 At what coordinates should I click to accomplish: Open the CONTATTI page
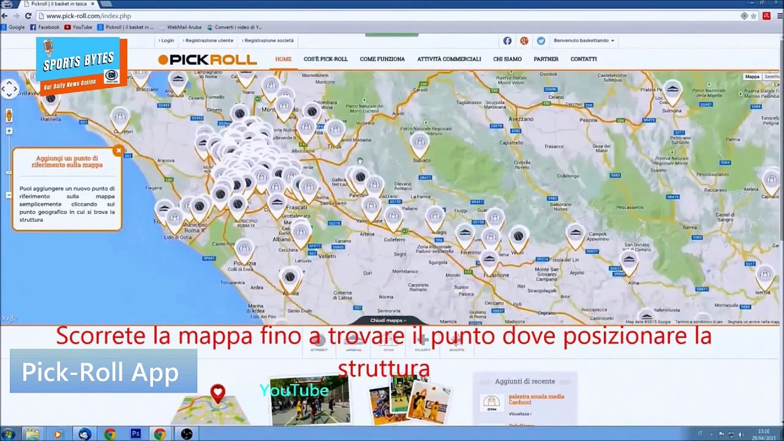[x=583, y=59]
